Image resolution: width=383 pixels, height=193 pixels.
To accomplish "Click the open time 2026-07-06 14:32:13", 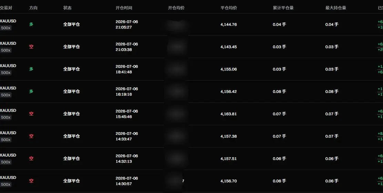I will [127, 159].
